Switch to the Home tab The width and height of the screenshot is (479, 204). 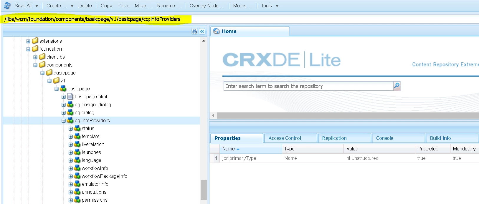250,31
